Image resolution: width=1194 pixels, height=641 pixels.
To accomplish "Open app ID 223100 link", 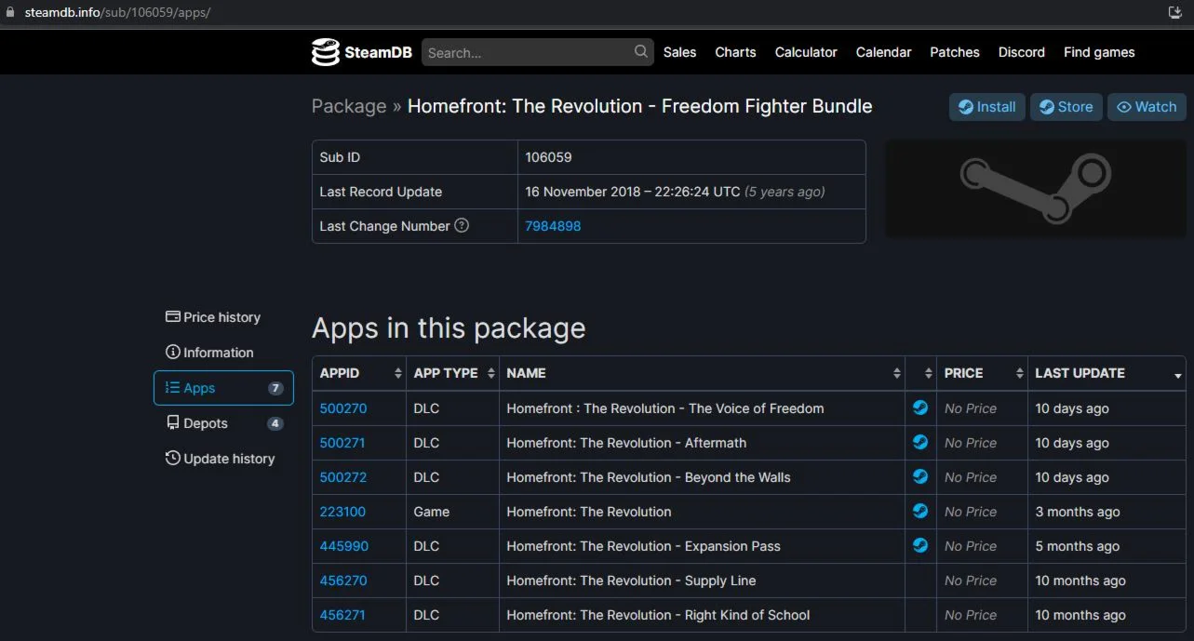I will pyautogui.click(x=342, y=512).
